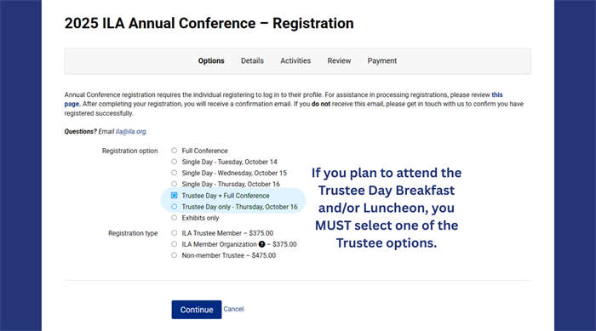The height and width of the screenshot is (331, 596).
Task: Go to the Details step tab
Action: tap(252, 60)
